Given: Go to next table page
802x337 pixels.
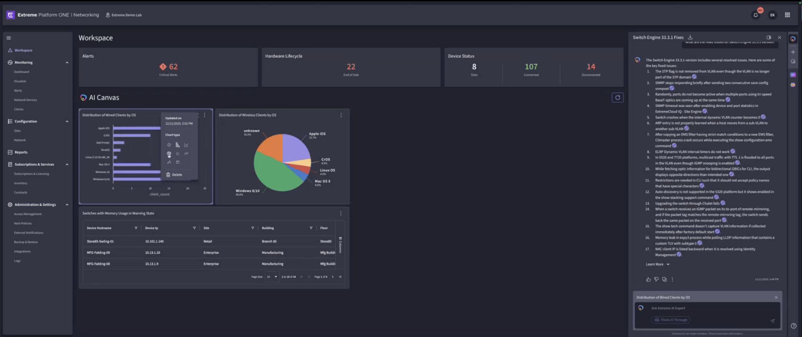Looking at the screenshot, I should tap(333, 277).
